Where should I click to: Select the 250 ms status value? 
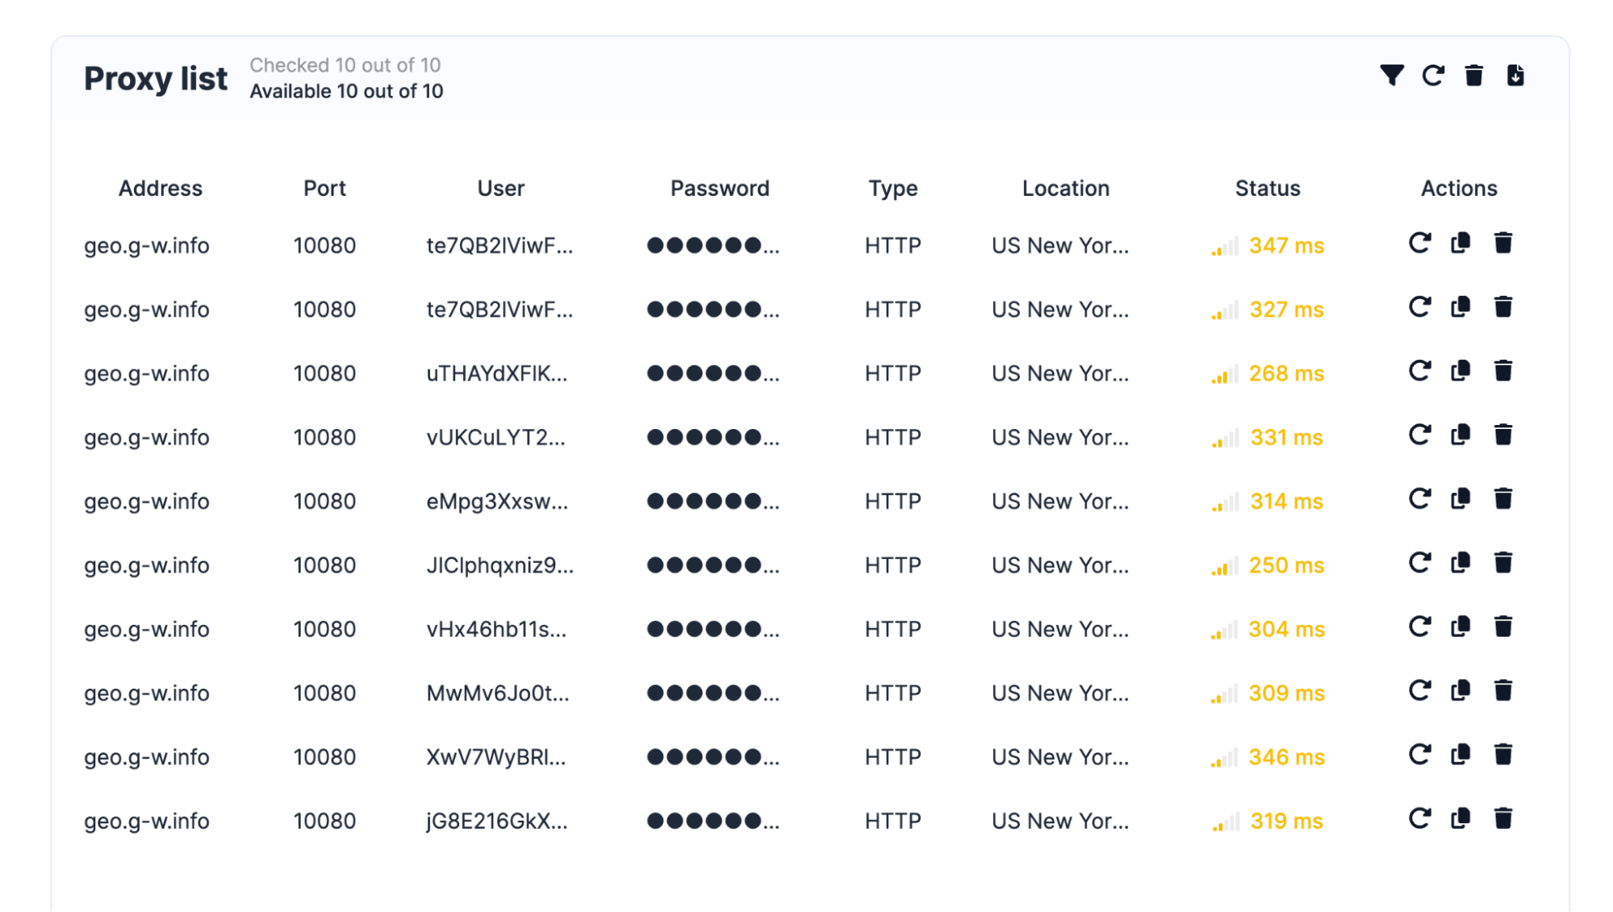click(1286, 565)
